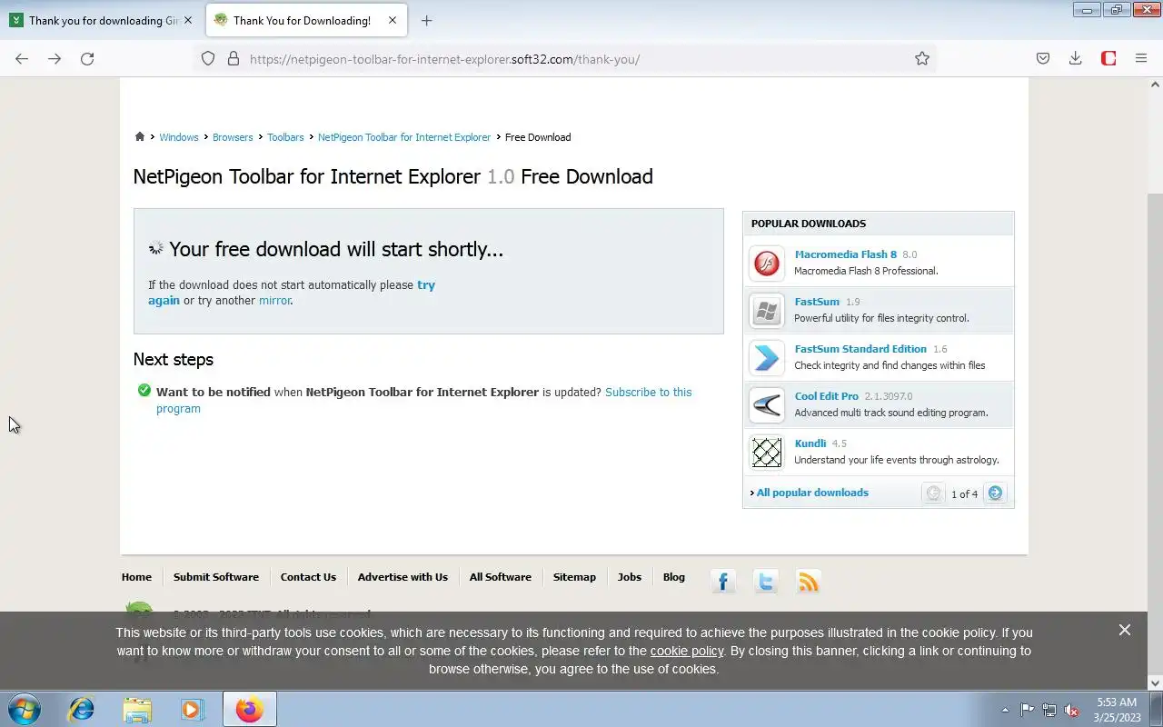Click the 'mirror' download link
Image resolution: width=1163 pixels, height=727 pixels.
tap(274, 301)
